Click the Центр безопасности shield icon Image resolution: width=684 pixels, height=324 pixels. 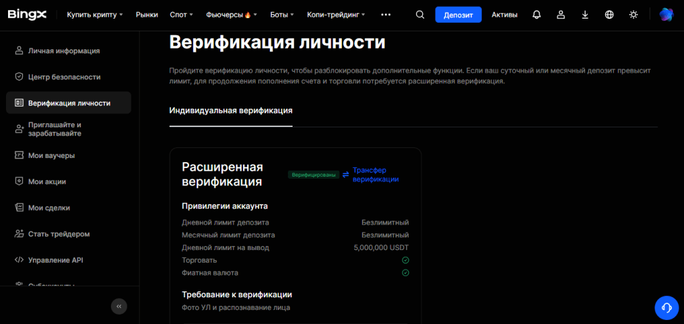click(x=19, y=77)
